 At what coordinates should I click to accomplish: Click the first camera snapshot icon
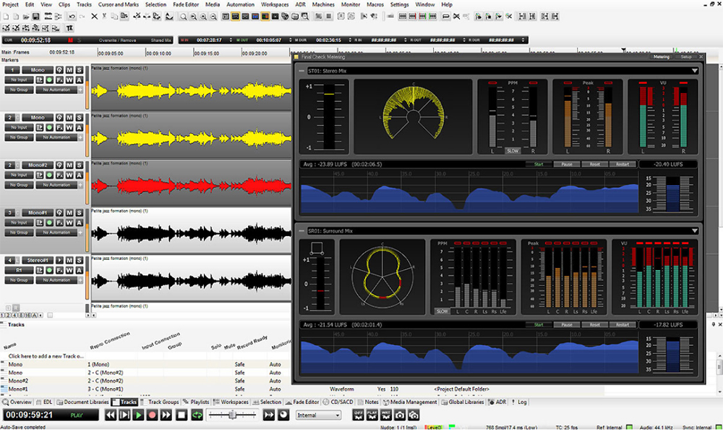click(x=400, y=415)
